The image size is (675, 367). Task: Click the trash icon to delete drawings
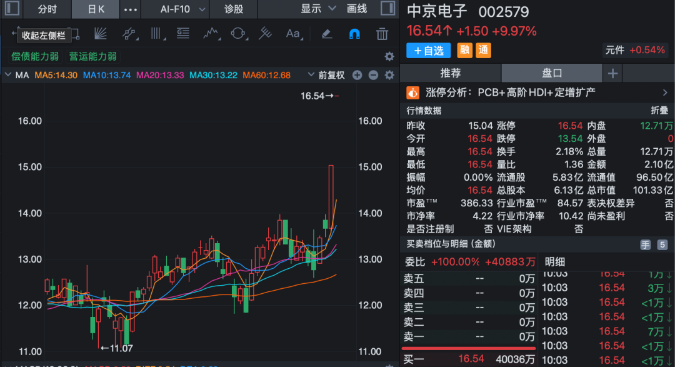pyautogui.click(x=382, y=34)
